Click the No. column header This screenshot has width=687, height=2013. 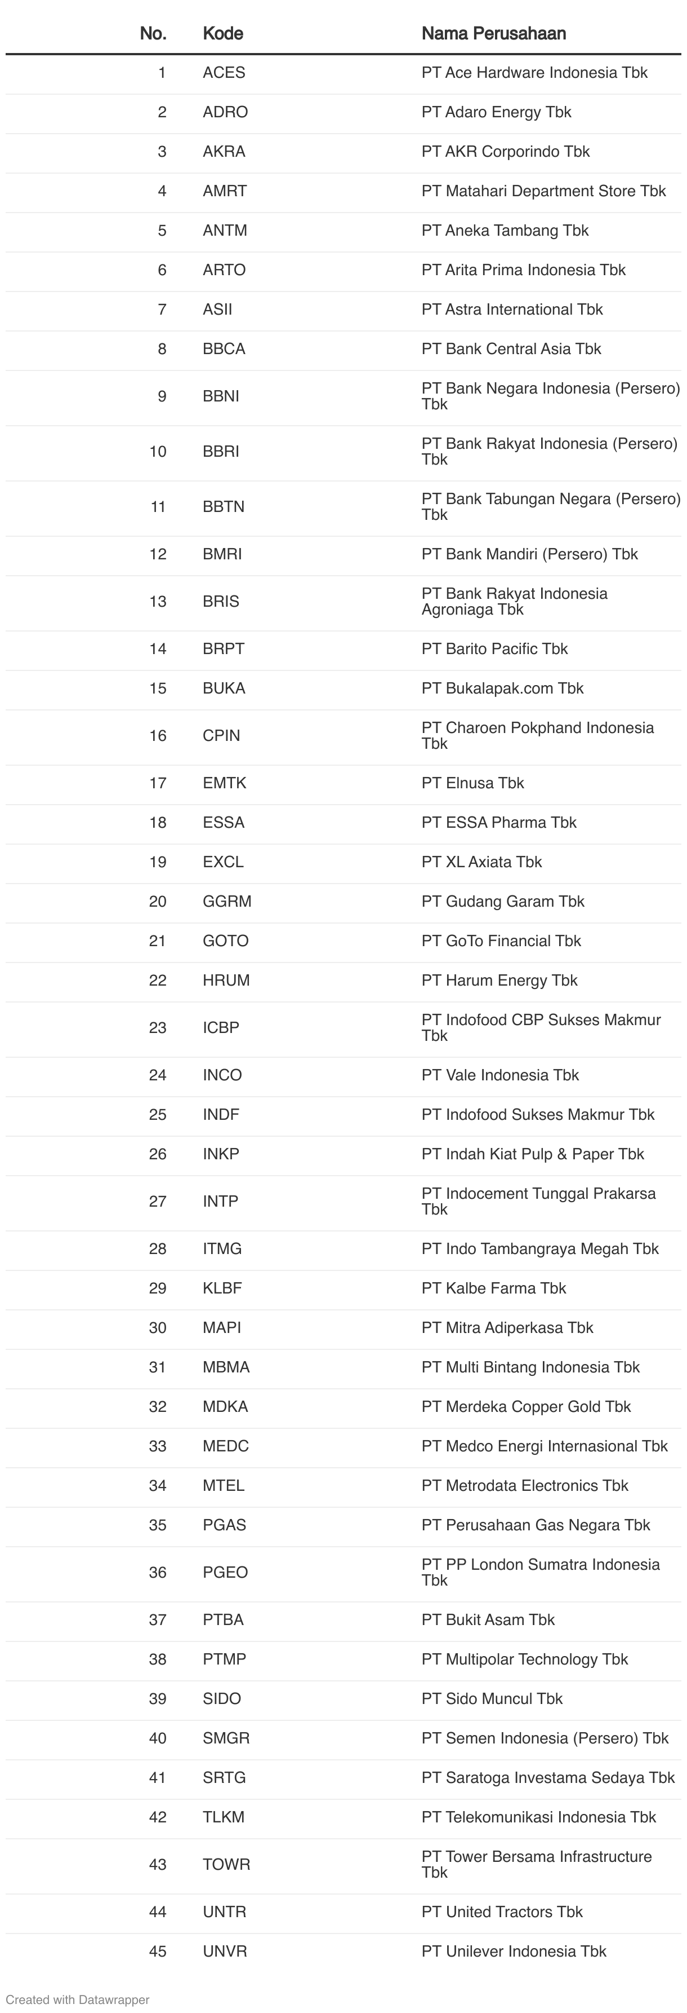pyautogui.click(x=153, y=34)
